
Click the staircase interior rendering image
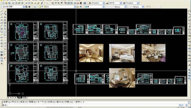click(91, 53)
